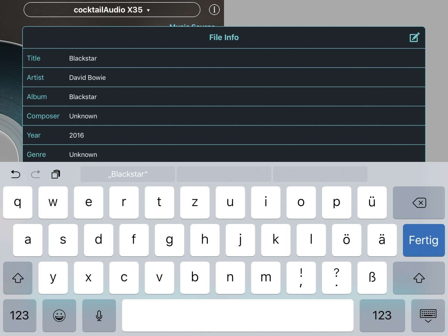448x336 pixels.
Task: Tap the ß key
Action: pos(372,278)
